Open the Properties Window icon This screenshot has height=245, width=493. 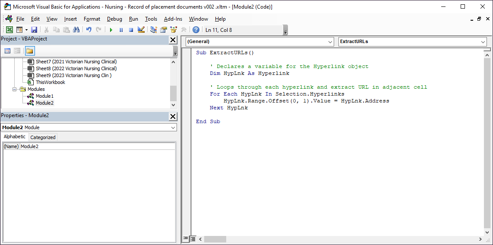[164, 30]
